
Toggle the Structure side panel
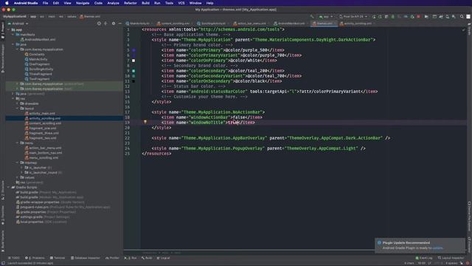(3, 190)
